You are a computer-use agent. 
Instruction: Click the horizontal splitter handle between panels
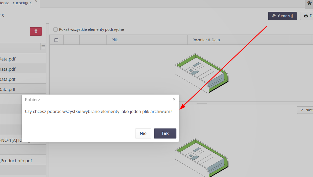(x=201, y=103)
